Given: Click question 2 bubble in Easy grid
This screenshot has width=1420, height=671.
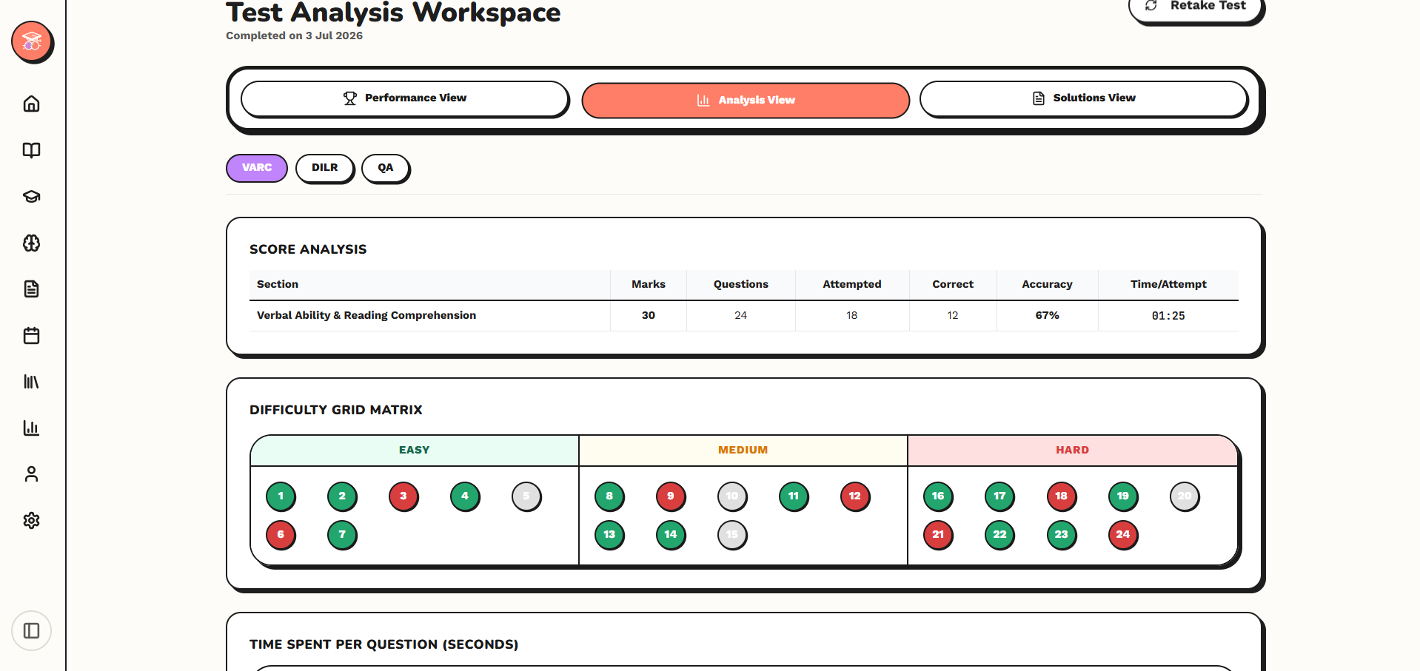Looking at the screenshot, I should (342, 496).
